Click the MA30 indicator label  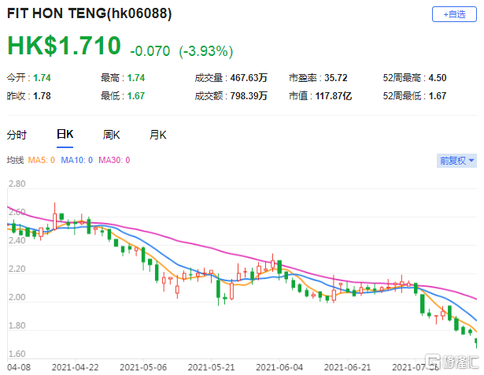point(114,160)
